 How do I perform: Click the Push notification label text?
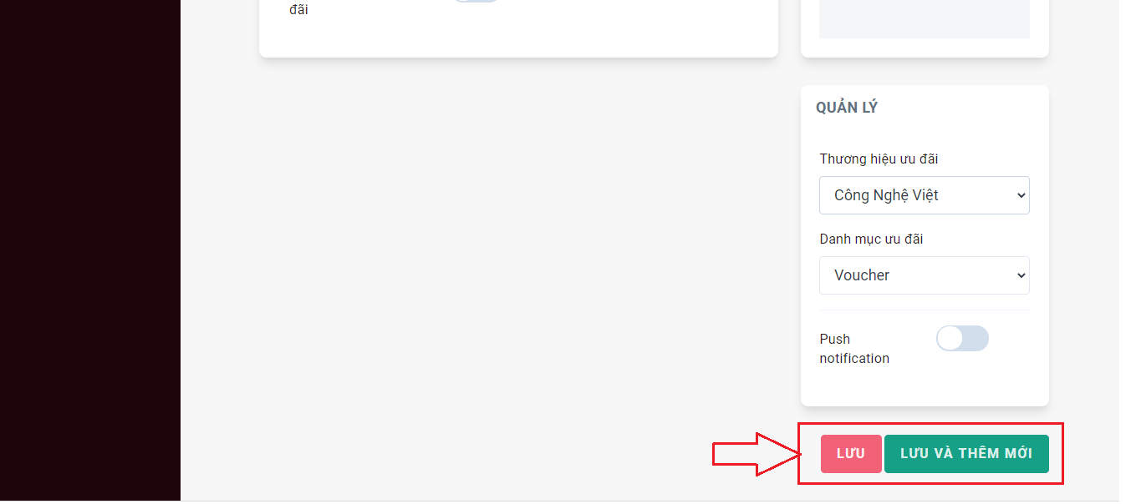coord(854,349)
